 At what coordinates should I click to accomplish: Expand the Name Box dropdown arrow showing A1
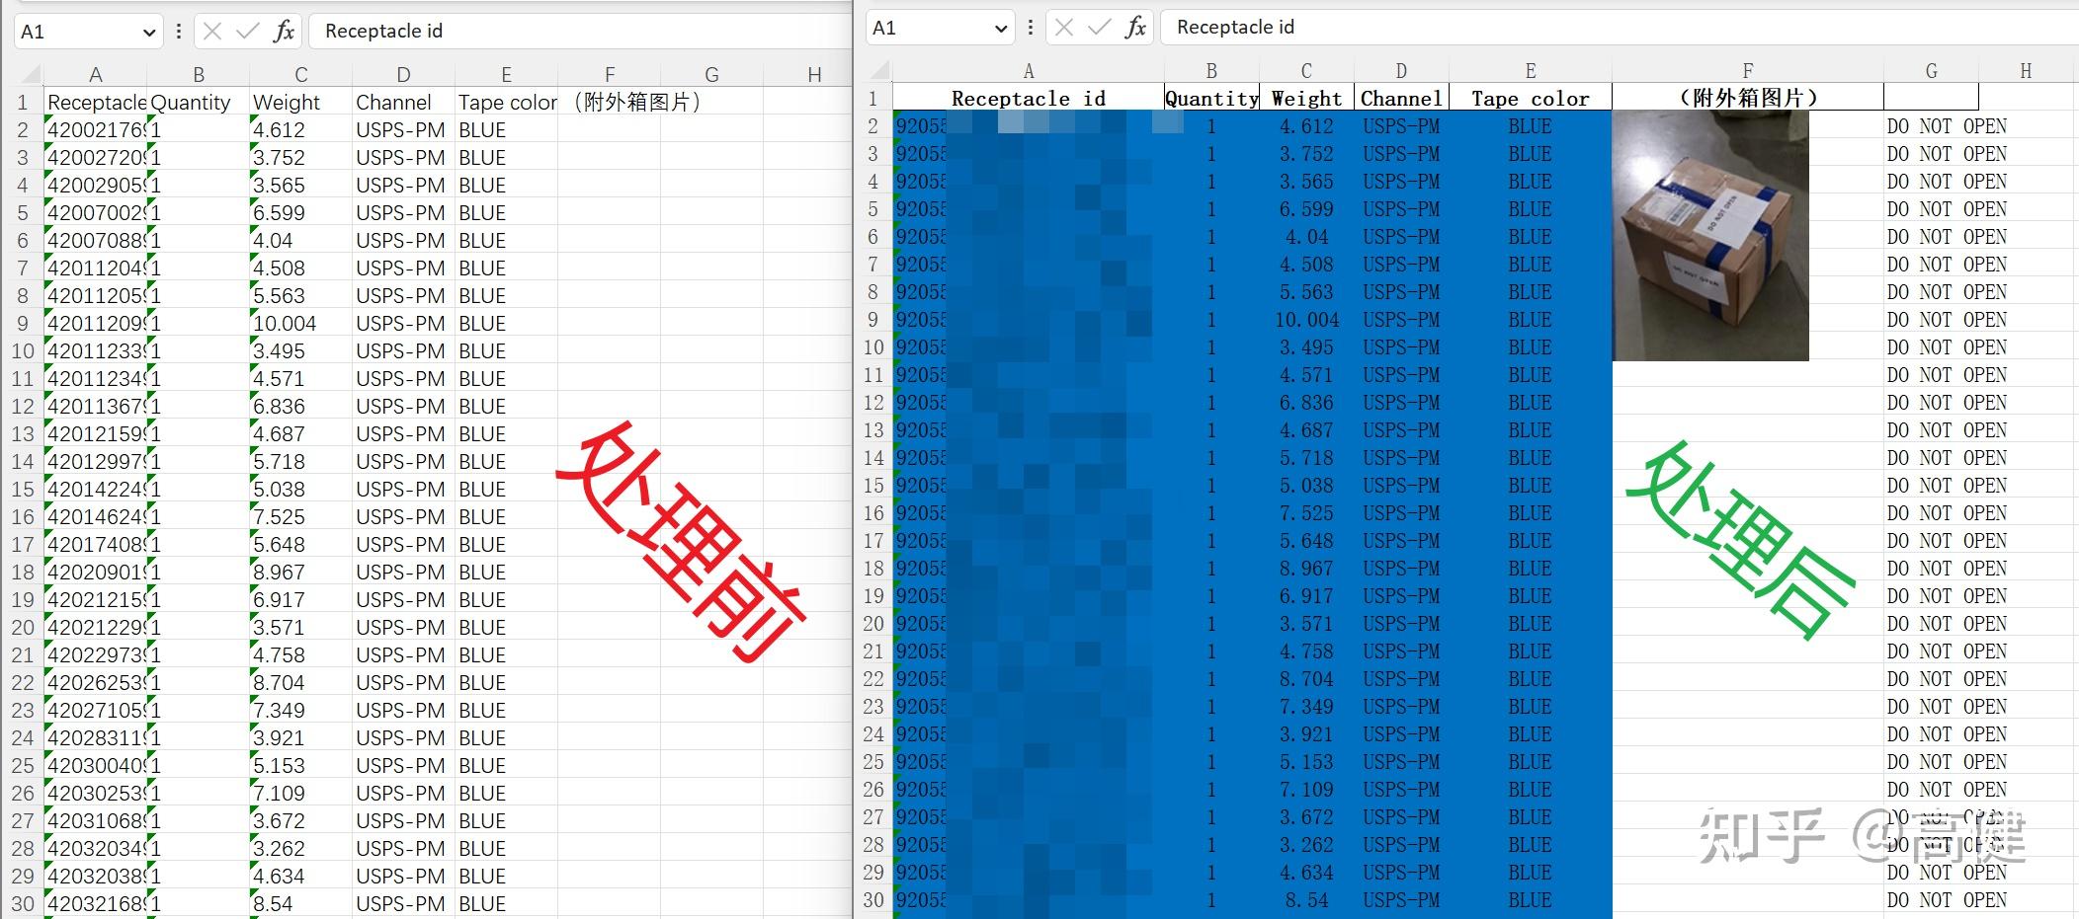coord(148,31)
